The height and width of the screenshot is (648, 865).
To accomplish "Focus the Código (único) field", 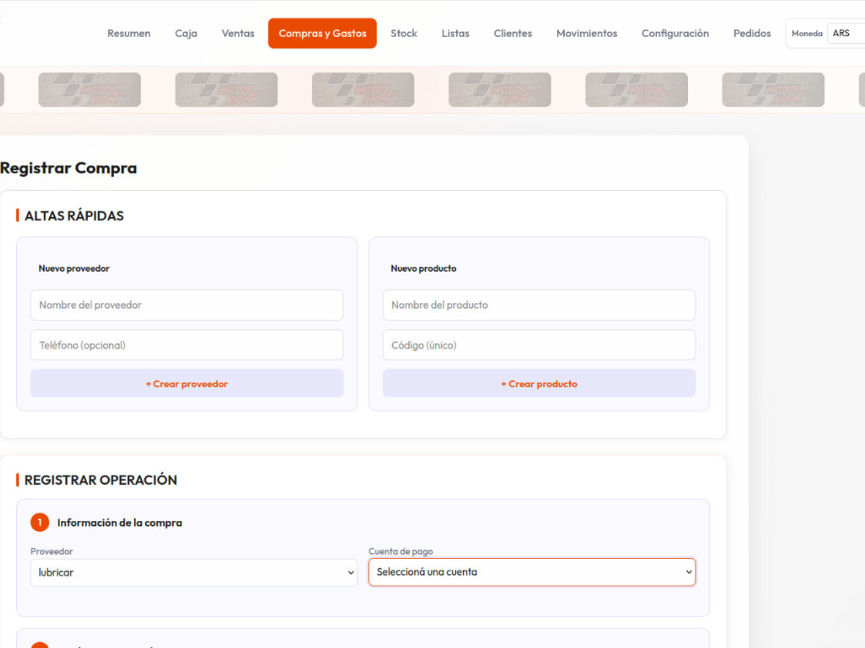I will (x=539, y=345).
